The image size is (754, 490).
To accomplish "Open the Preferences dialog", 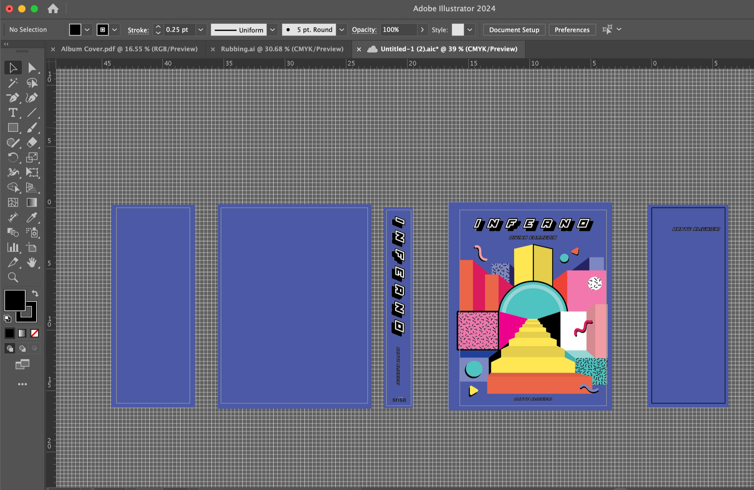I will click(572, 29).
